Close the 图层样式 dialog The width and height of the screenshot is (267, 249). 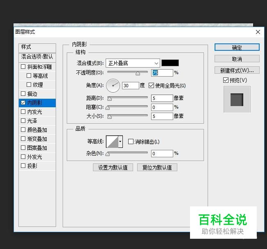click(x=258, y=32)
